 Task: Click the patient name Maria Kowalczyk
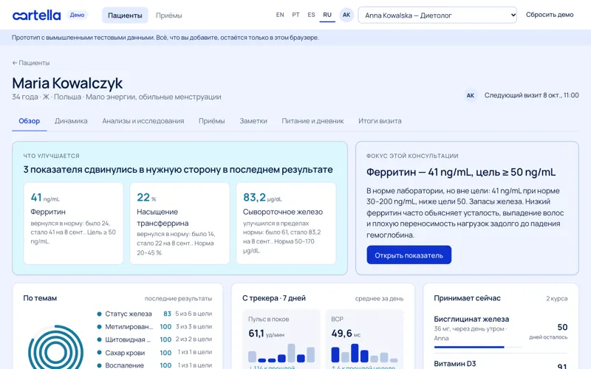coord(67,83)
